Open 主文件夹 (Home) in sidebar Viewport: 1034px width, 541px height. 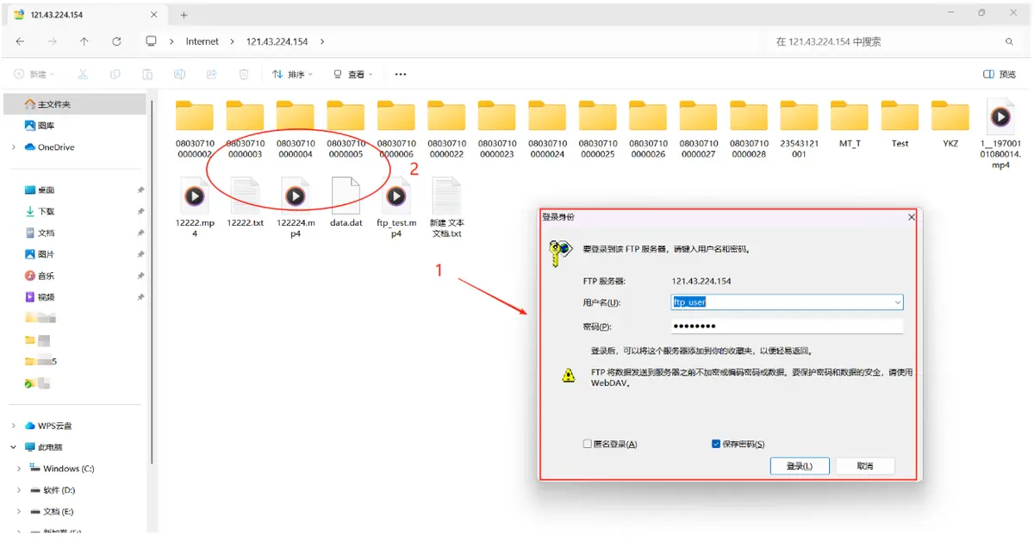tap(77, 104)
